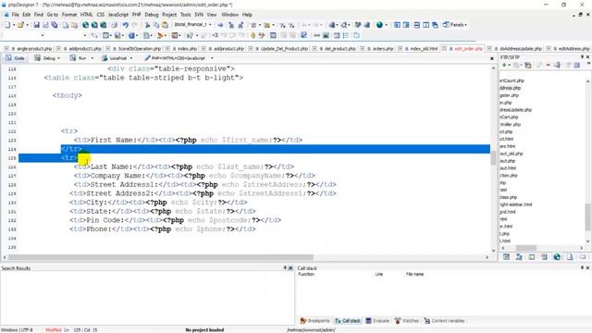Click 'Modified' indicator in status bar
The height and width of the screenshot is (333, 592).
coord(54,329)
